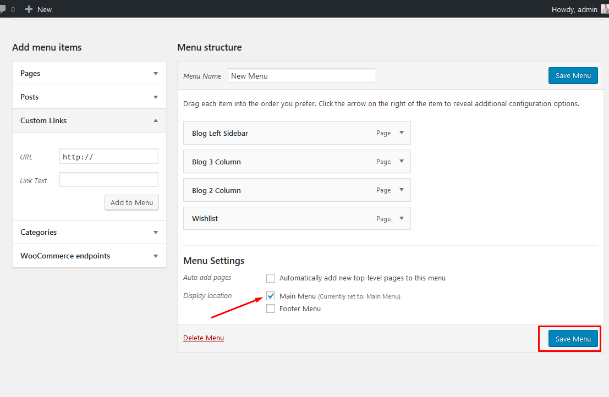Viewport: 609px width, 397px height.
Task: Open the WooCommerce endpoints section
Action: pos(156,256)
